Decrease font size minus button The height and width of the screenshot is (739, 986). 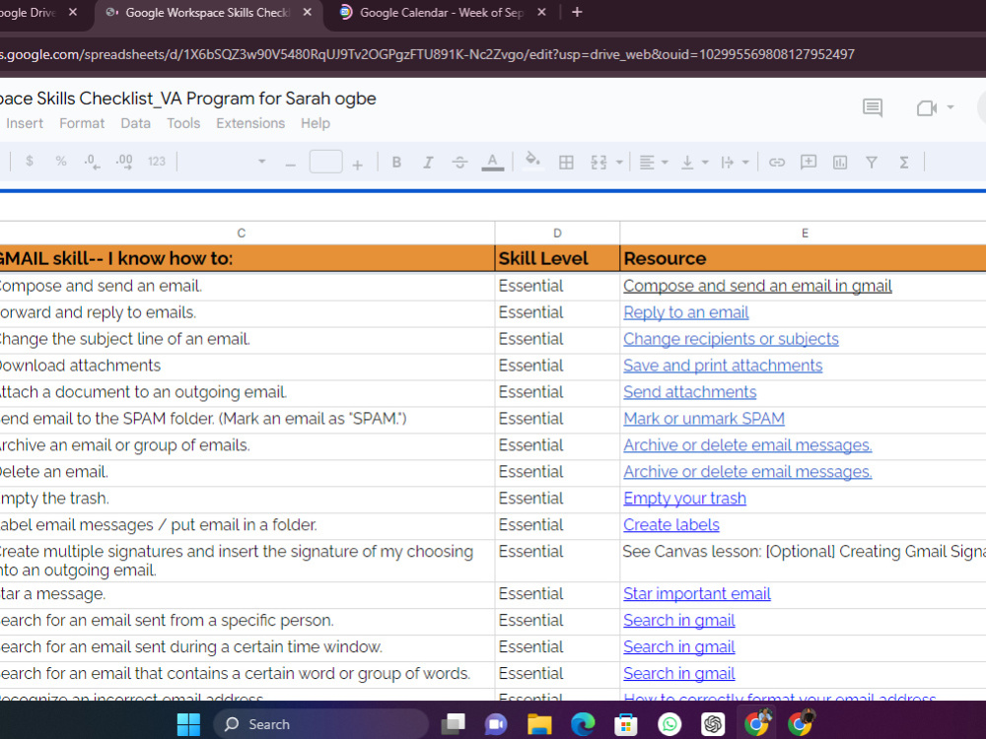(x=291, y=165)
